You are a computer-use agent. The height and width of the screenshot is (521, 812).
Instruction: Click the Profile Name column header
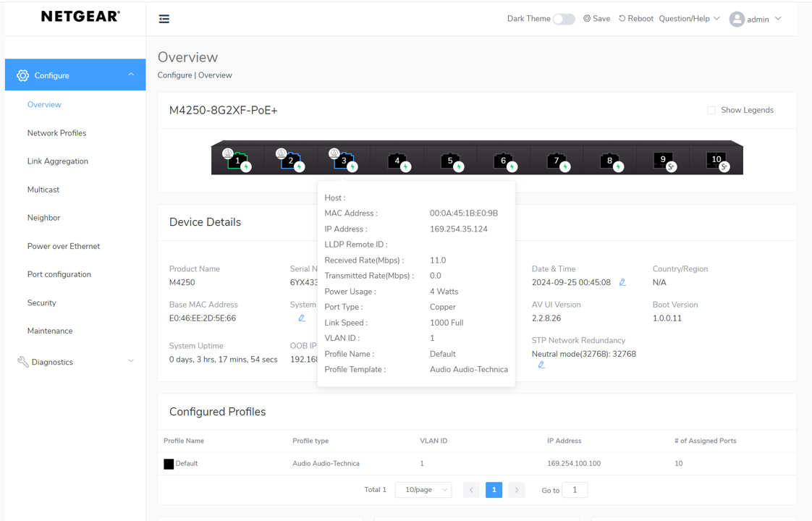pos(184,441)
